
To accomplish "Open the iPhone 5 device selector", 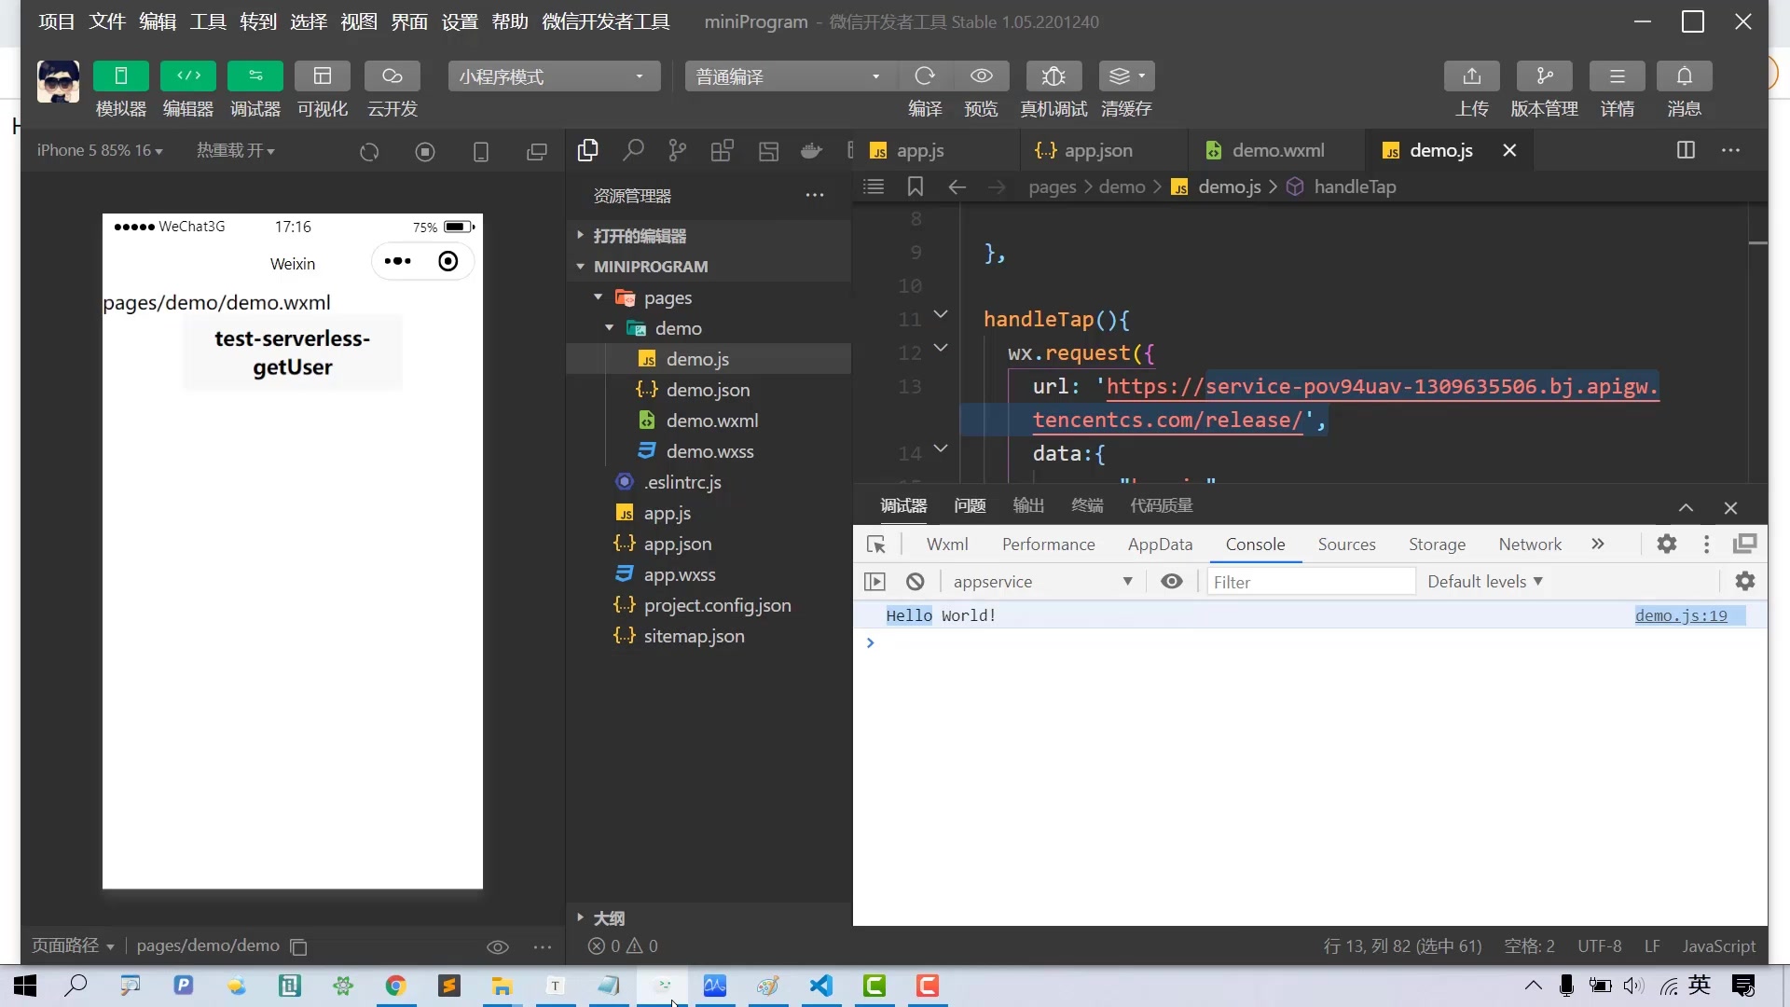I will tap(100, 150).
